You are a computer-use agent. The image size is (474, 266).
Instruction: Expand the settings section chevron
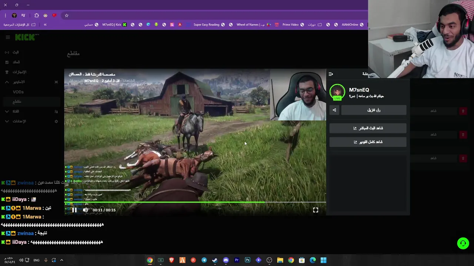point(7,121)
